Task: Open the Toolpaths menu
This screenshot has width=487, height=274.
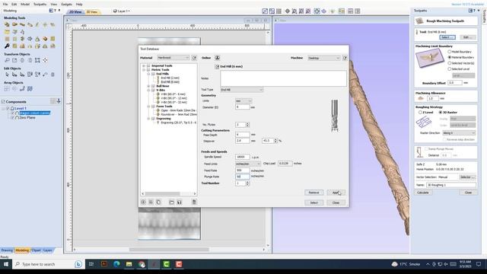Action: [x=40, y=5]
